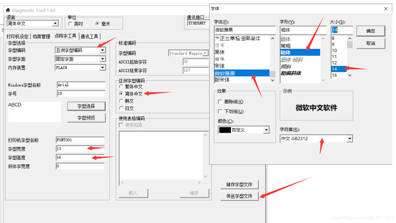Open the 字符集 中文 GB2312 dropdown
396x223 pixels.
pos(349,139)
